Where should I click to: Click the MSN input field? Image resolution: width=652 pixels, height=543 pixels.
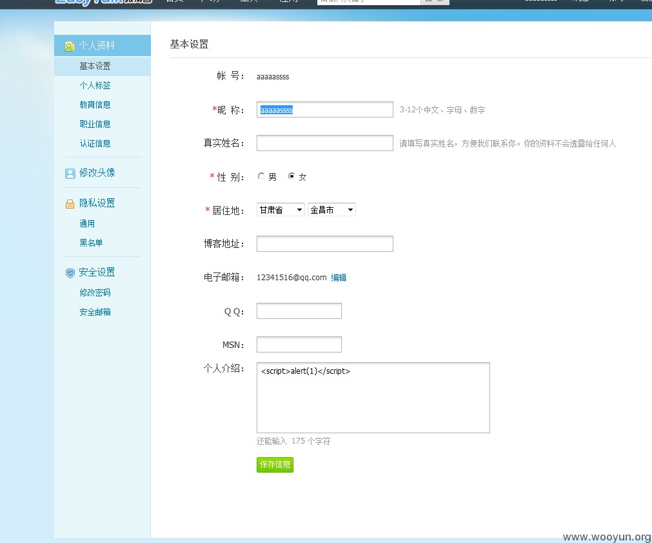coord(299,344)
